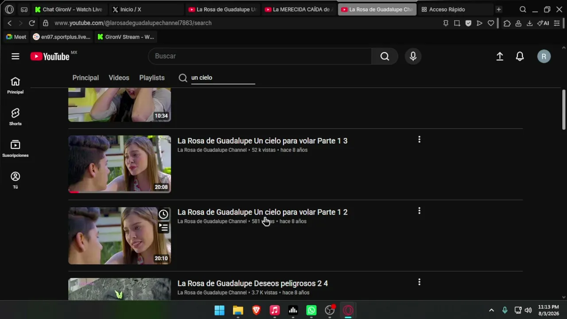
Task: Open video title Un cielo para volar Parte 1 2
Action: coord(262,212)
